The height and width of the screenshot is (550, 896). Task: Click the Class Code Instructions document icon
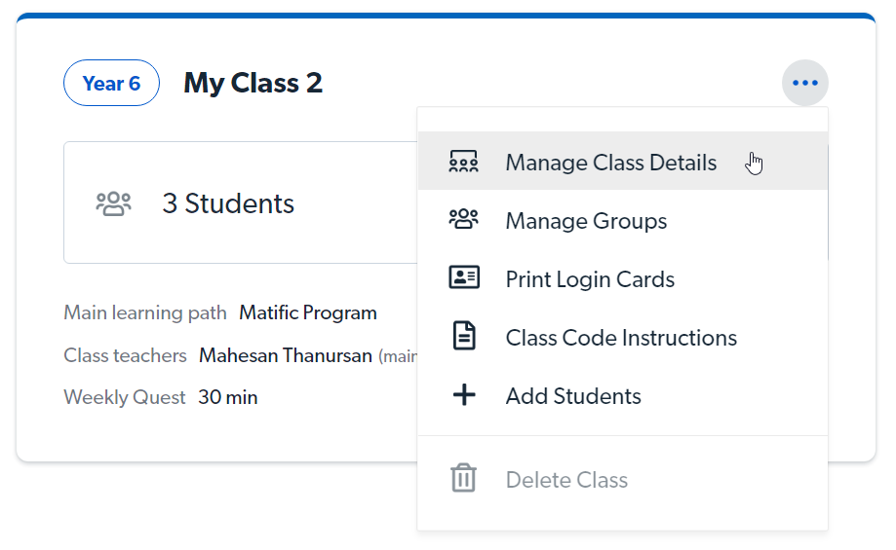464,338
